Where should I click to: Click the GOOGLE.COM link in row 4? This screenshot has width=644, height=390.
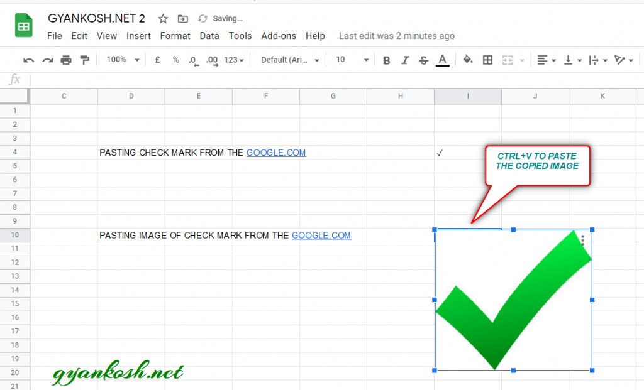[x=276, y=153]
